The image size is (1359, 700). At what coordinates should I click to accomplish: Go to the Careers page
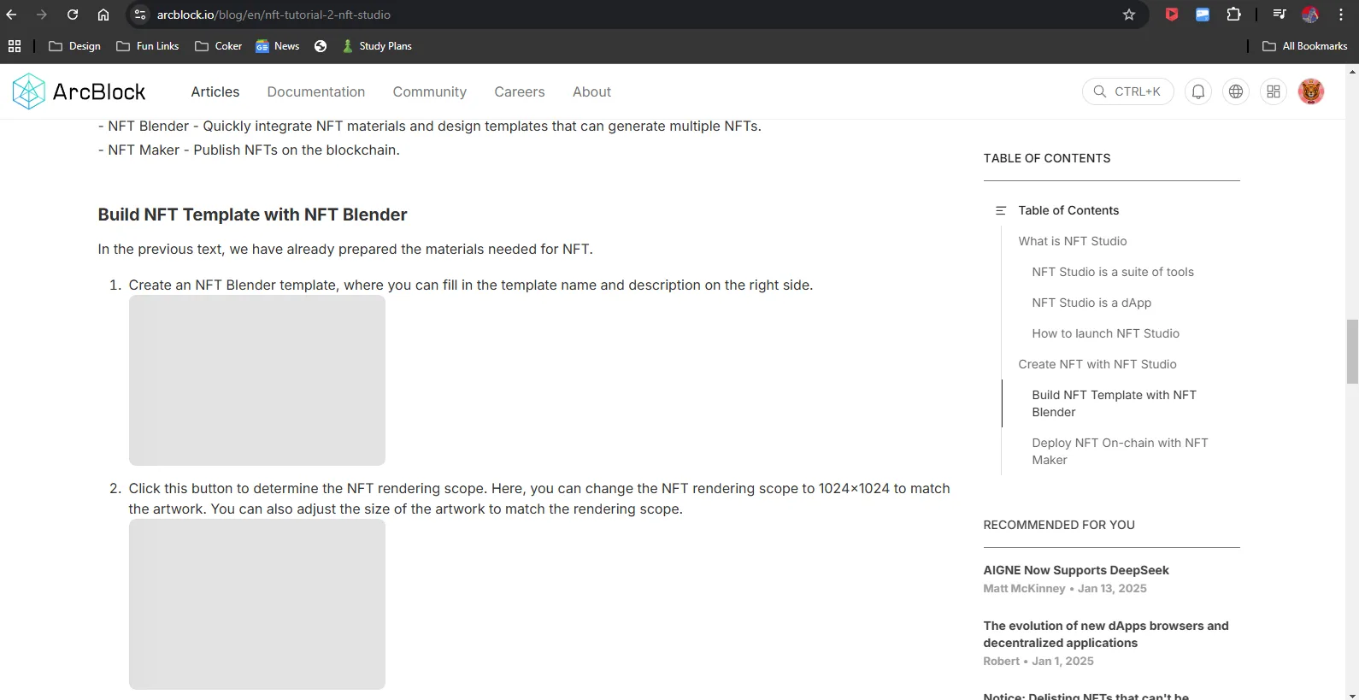[x=520, y=91]
